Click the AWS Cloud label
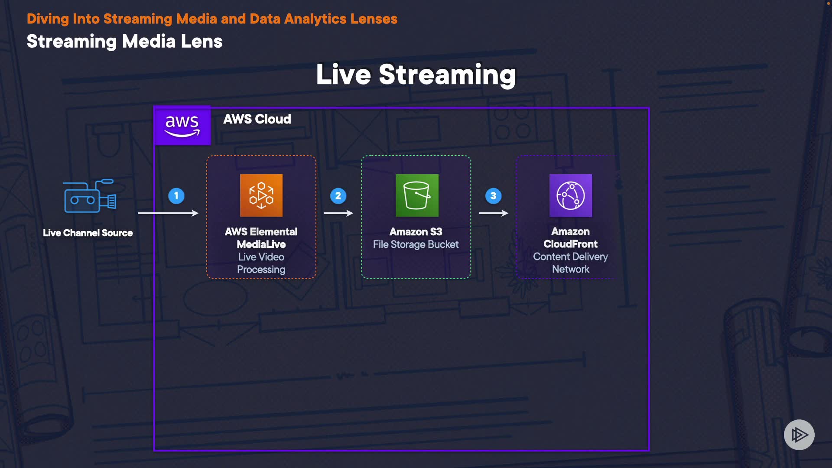 click(257, 119)
